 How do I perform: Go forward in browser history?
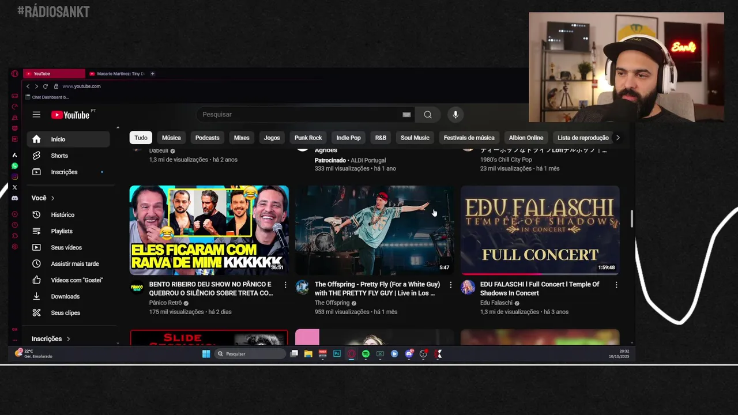pyautogui.click(x=36, y=86)
